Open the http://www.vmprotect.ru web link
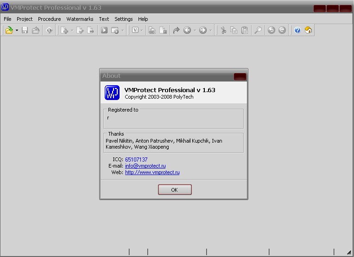354x257 pixels. 152,172
